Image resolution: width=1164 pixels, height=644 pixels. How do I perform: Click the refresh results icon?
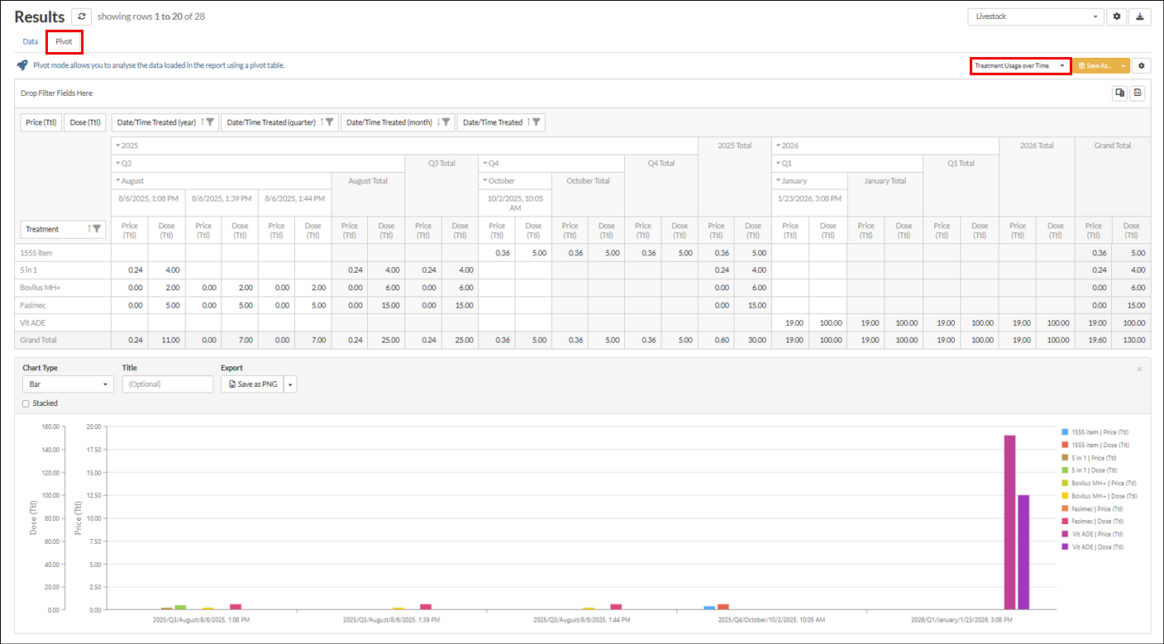coord(81,17)
